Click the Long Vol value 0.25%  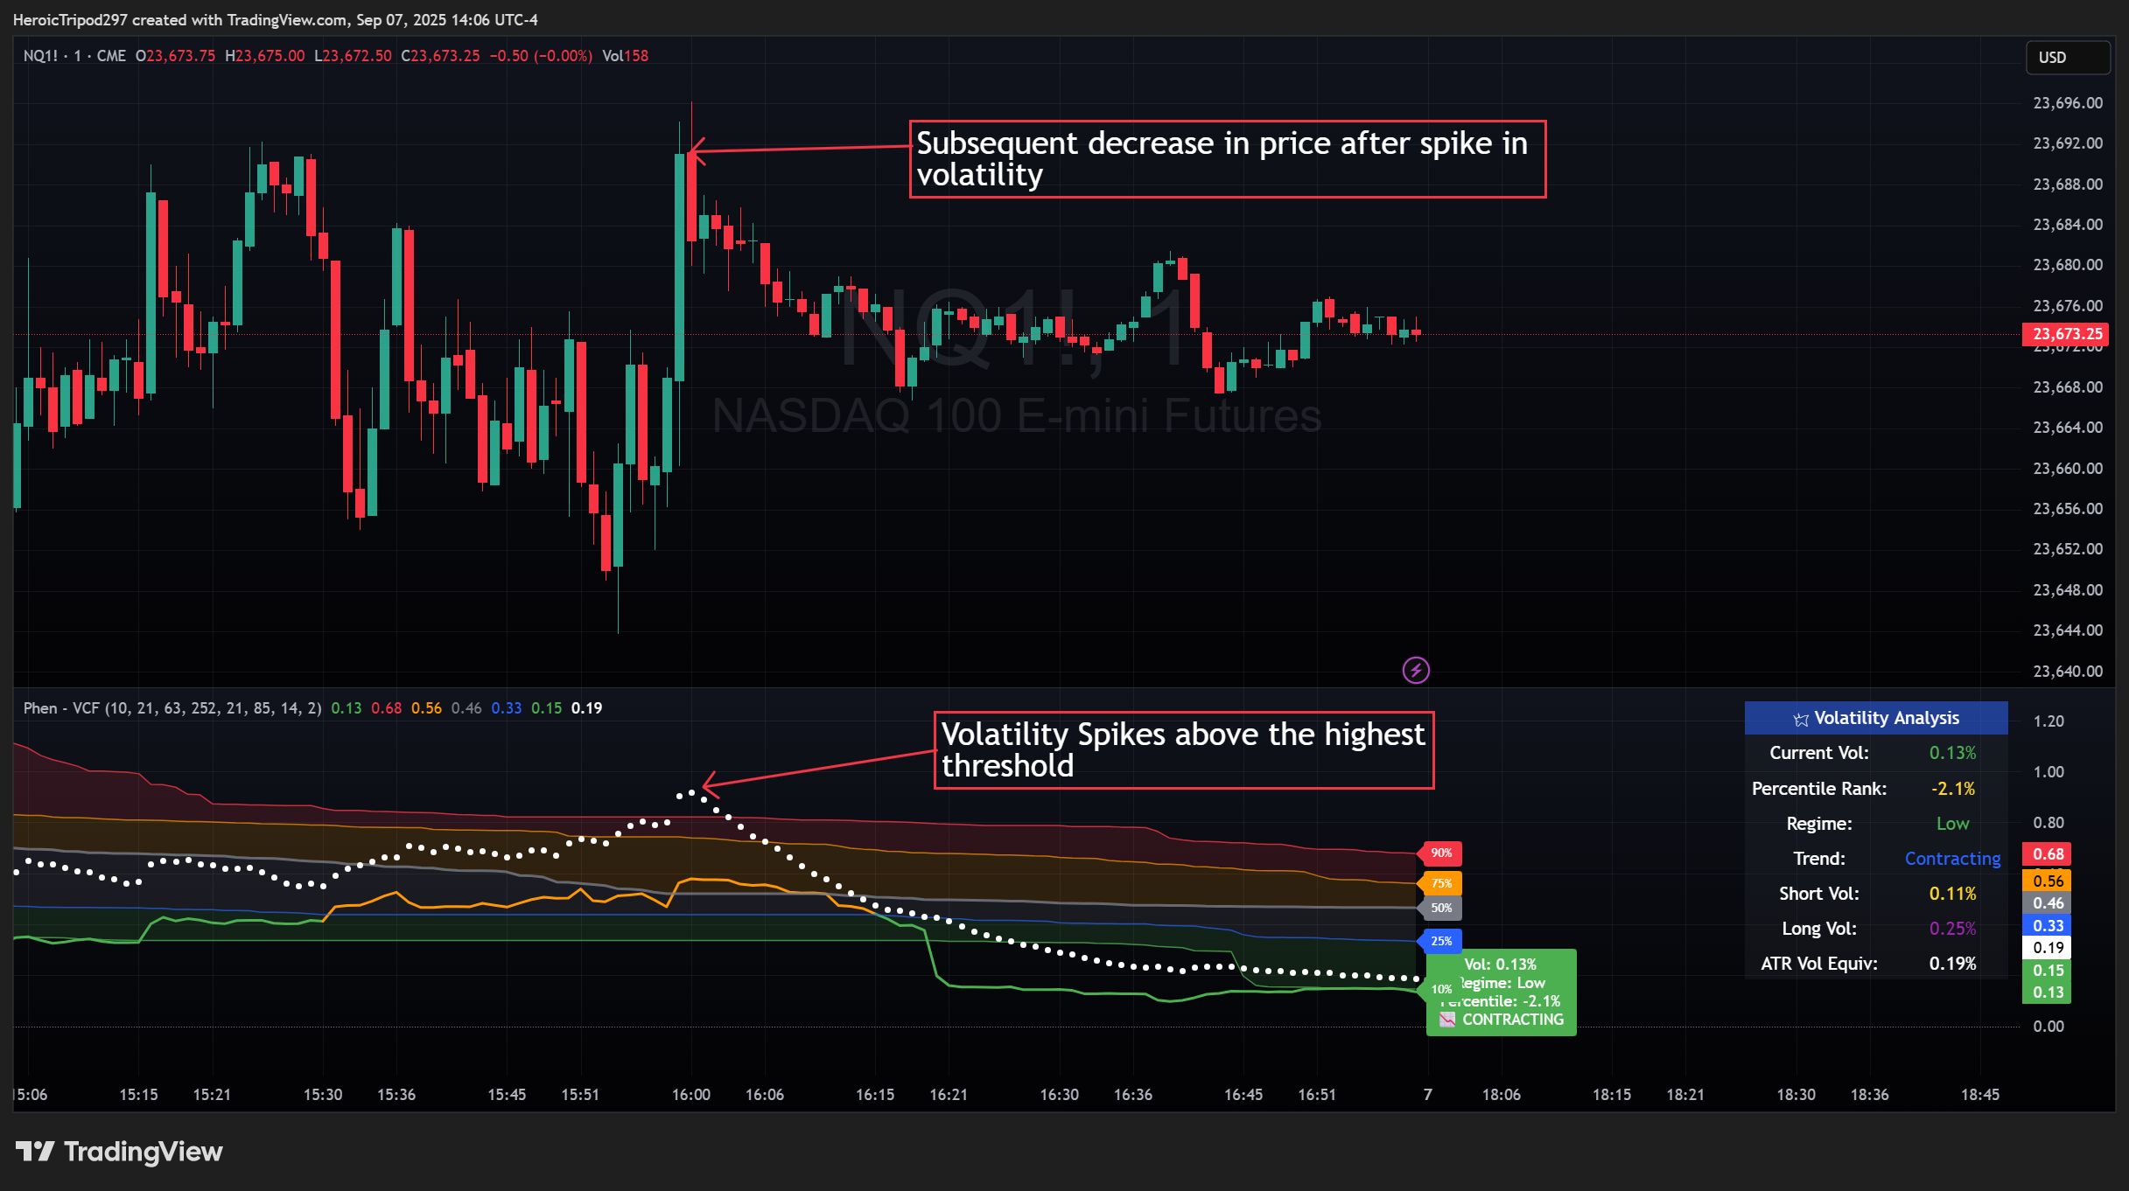click(x=1952, y=929)
